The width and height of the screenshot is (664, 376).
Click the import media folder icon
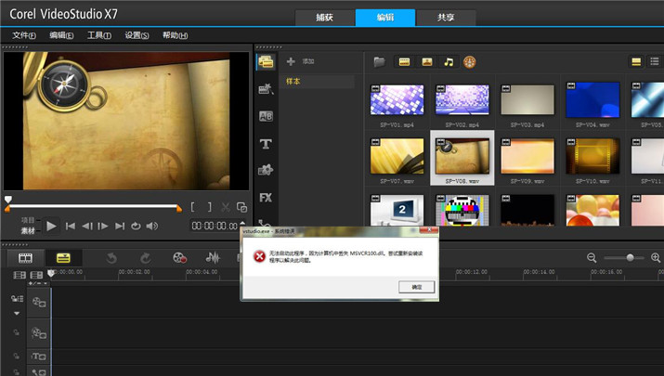[379, 62]
